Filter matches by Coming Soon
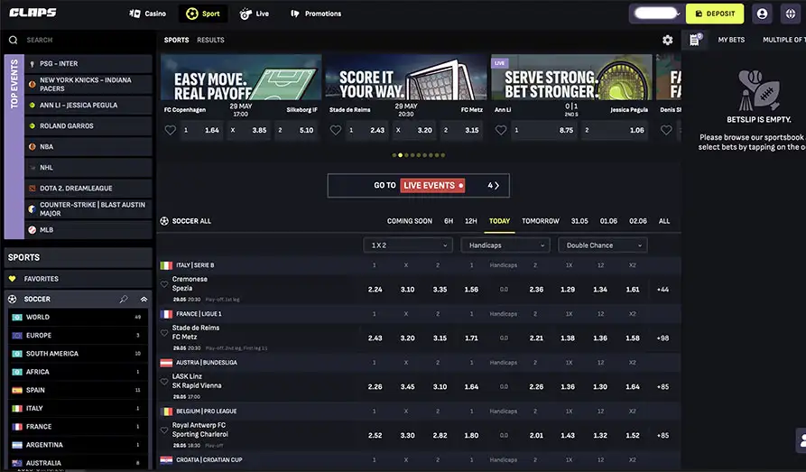 (410, 221)
